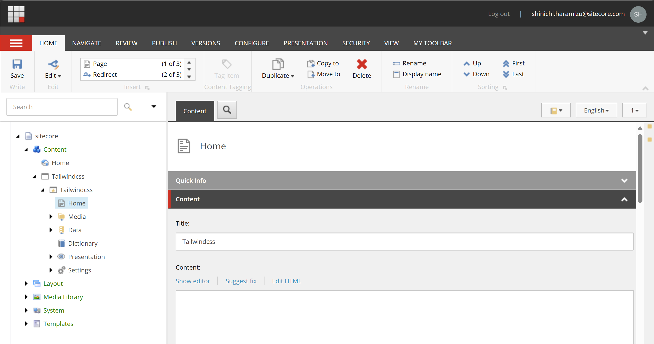Click the Suggest fix link
Screen dimensions: 654x344
point(241,281)
